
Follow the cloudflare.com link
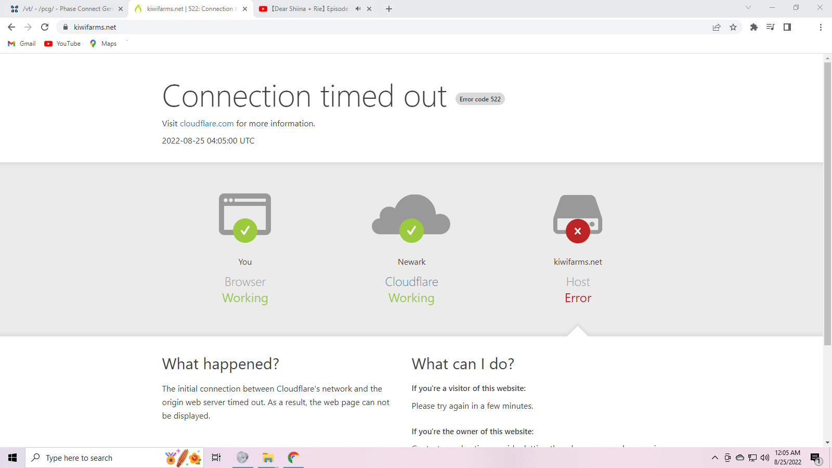(207, 124)
